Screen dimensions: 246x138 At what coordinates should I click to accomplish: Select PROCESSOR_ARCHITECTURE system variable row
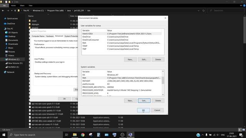pos(122,87)
